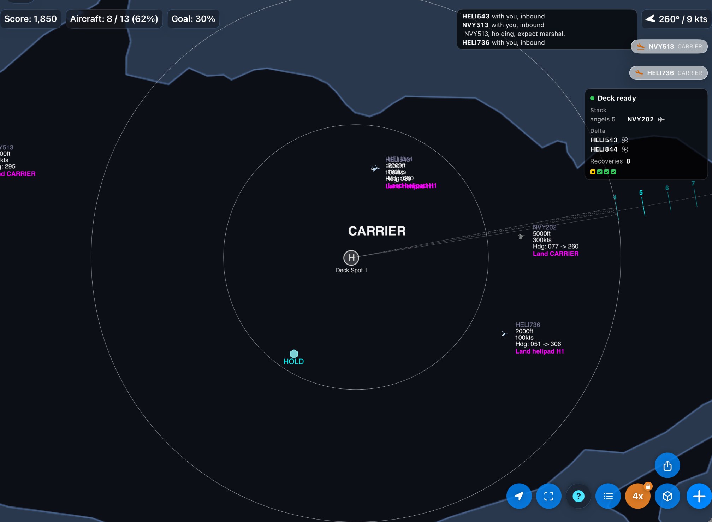This screenshot has width=712, height=522.
Task: Toggle the 4x game speed button
Action: 637,496
